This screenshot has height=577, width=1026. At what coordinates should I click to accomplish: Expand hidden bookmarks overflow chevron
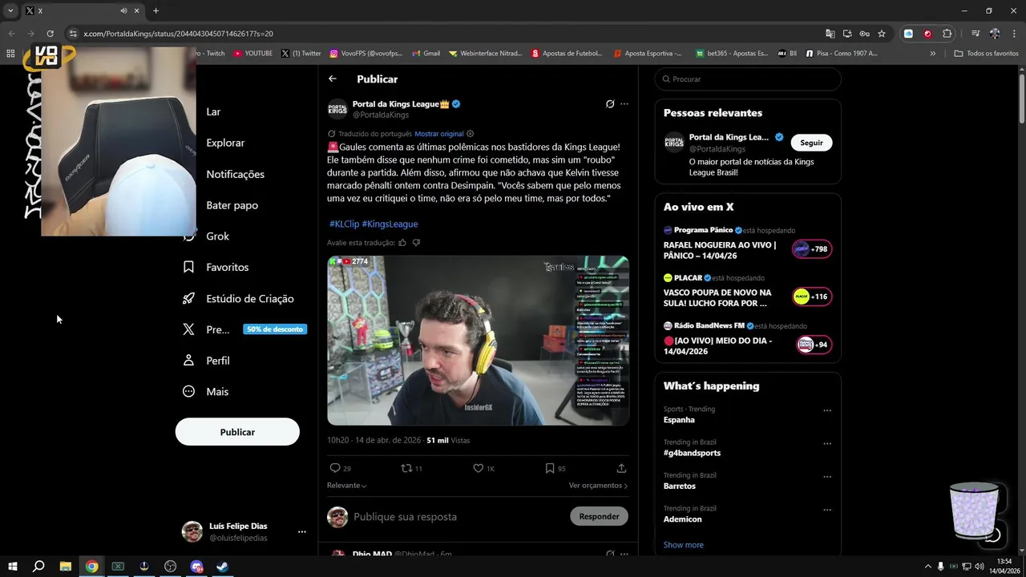pyautogui.click(x=932, y=54)
